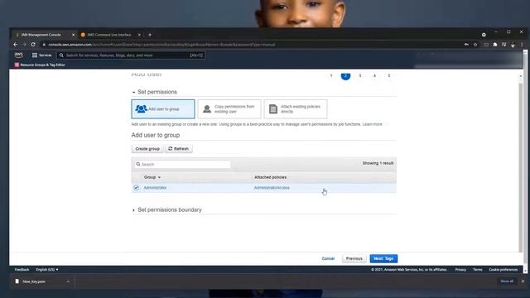Click the key icon in the address bar

coord(466,44)
